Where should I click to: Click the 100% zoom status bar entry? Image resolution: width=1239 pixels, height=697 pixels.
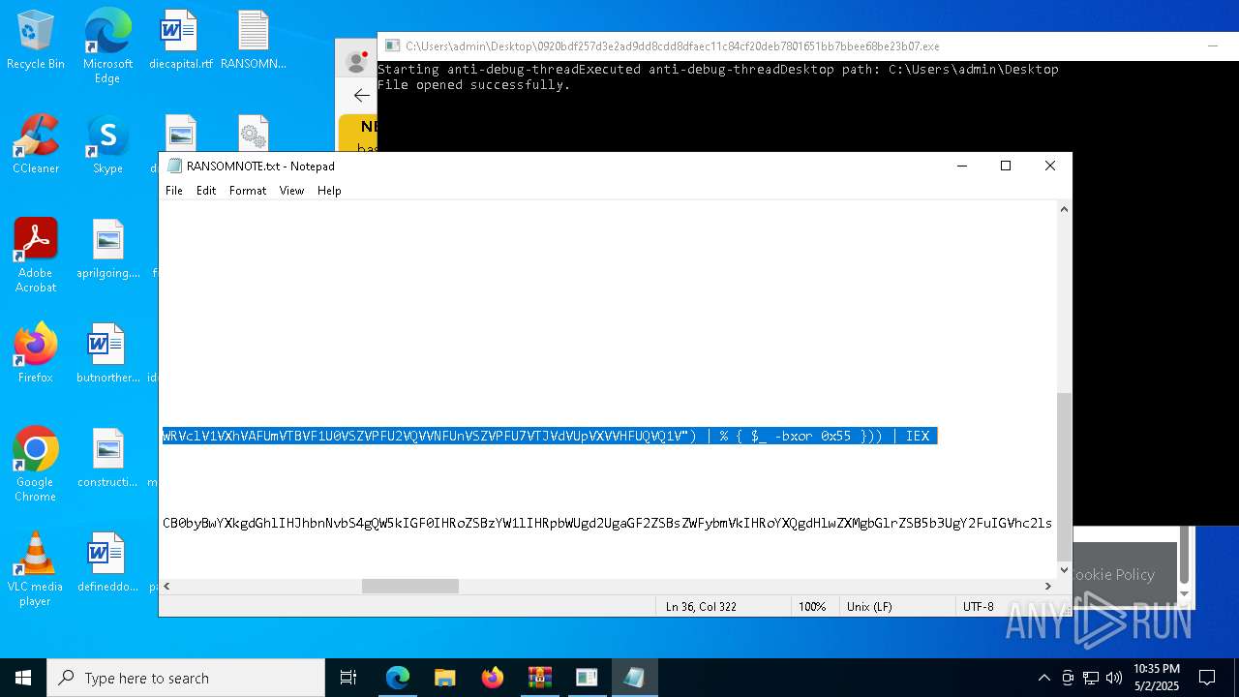click(812, 606)
